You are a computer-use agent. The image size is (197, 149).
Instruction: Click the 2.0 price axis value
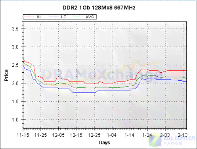(15, 83)
